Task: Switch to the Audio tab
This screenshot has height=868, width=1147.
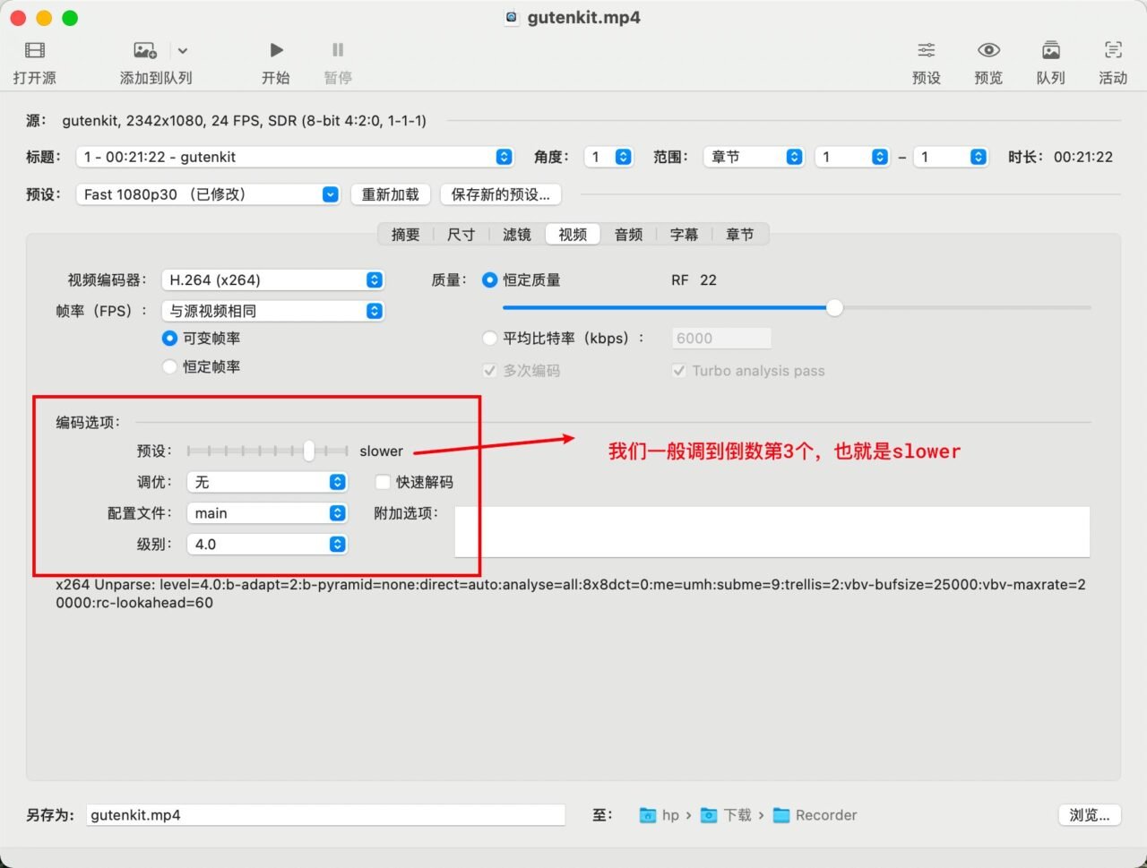Action: point(628,235)
